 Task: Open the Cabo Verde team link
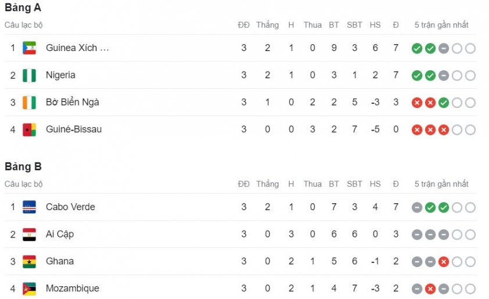tap(70, 207)
